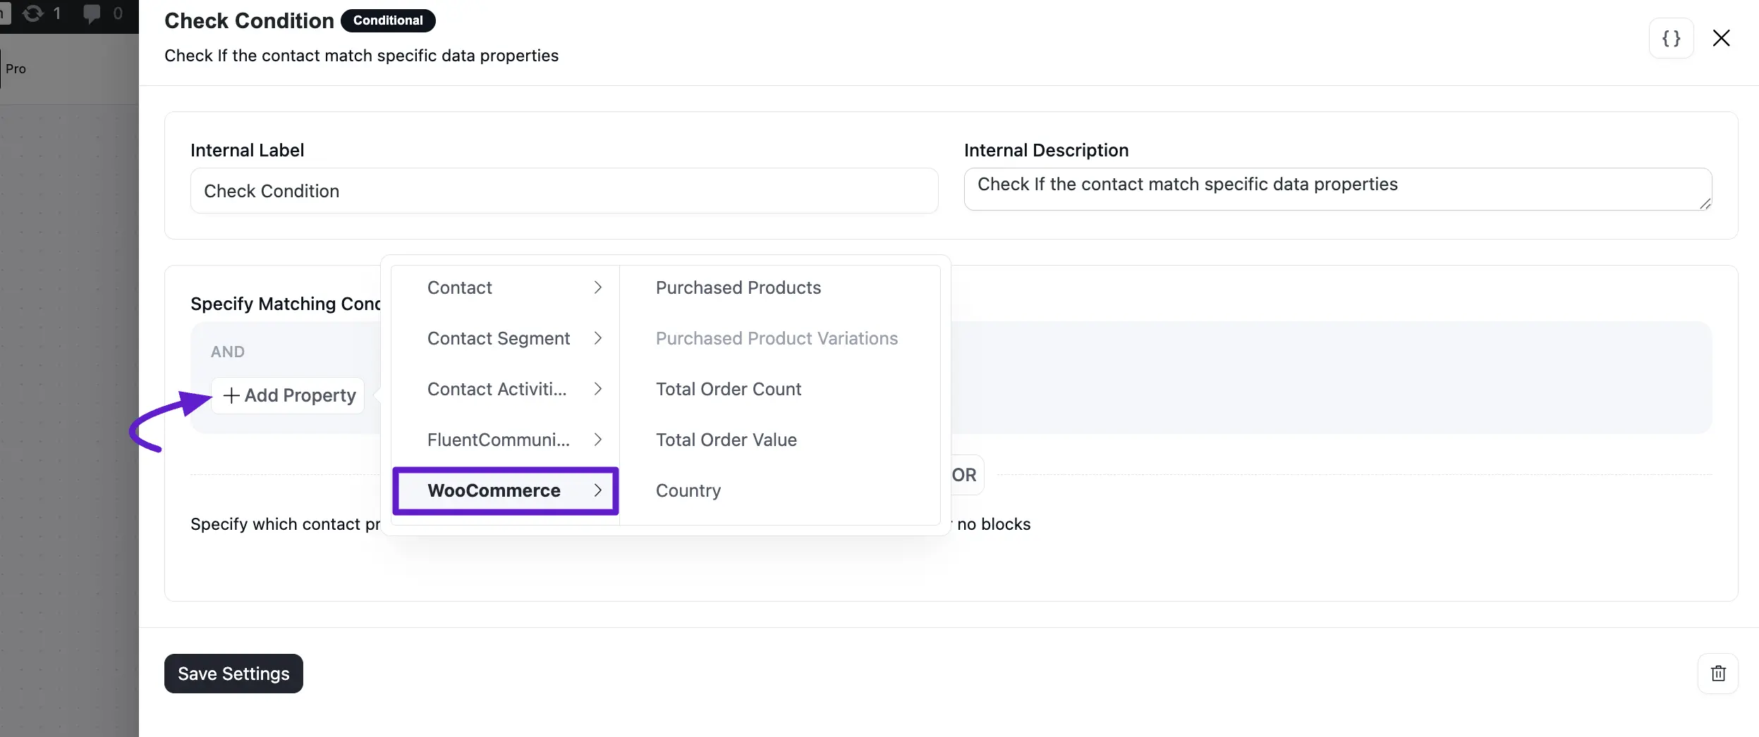
Task: Select the Contact Activities category
Action: 505,389
